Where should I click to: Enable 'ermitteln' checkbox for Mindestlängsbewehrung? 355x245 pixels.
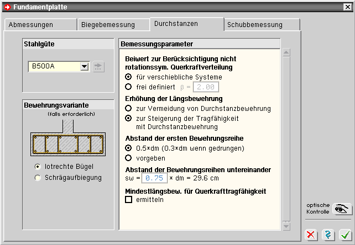(129, 200)
